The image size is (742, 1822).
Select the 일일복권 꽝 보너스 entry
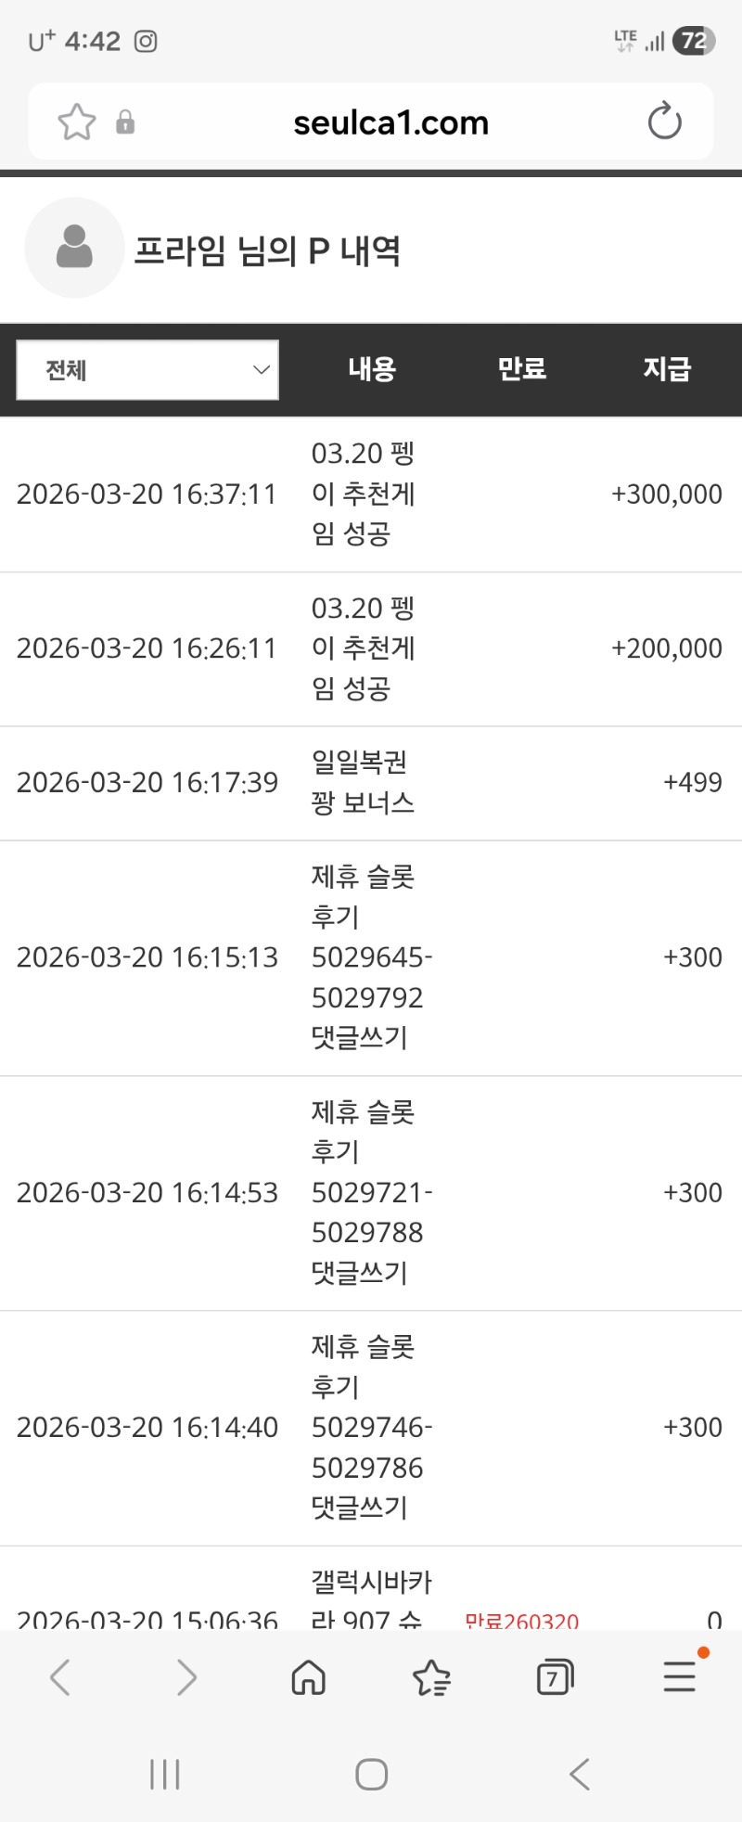coord(363,783)
